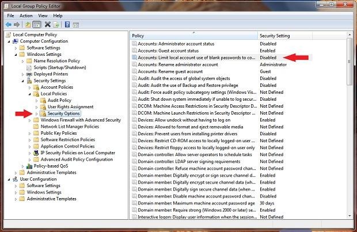Toggle show/hide console tree icon
This screenshot has height=232, width=357.
(x=36, y=24)
